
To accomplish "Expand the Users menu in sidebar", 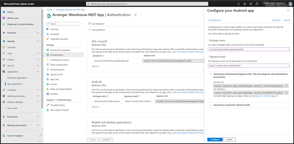I will 38,53.
